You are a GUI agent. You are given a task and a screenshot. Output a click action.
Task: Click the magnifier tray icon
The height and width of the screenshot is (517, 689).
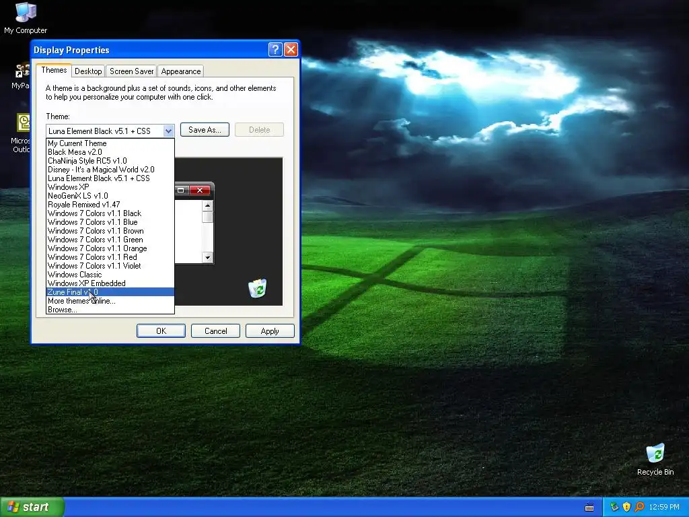click(639, 507)
